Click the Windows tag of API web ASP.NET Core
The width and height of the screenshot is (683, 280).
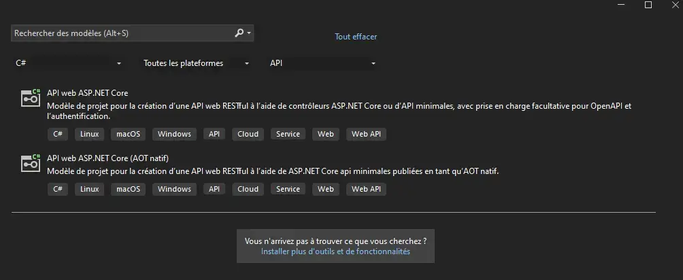[174, 134]
